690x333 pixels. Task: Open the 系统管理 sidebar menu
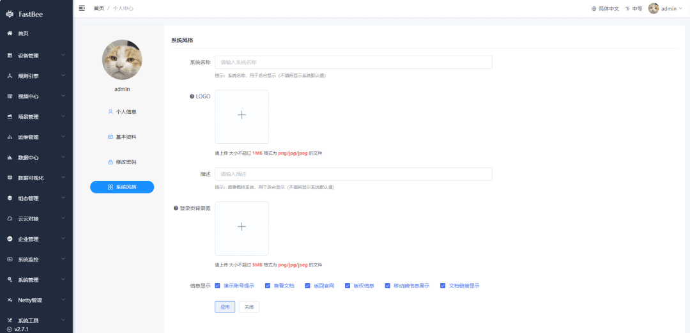[36, 280]
